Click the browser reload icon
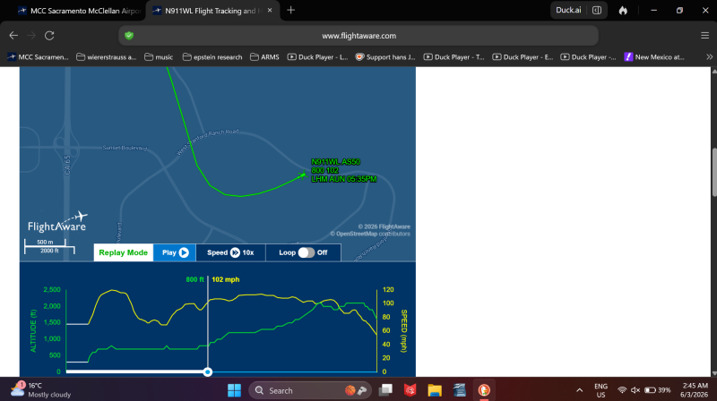Image resolution: width=717 pixels, height=401 pixels. (x=49, y=36)
